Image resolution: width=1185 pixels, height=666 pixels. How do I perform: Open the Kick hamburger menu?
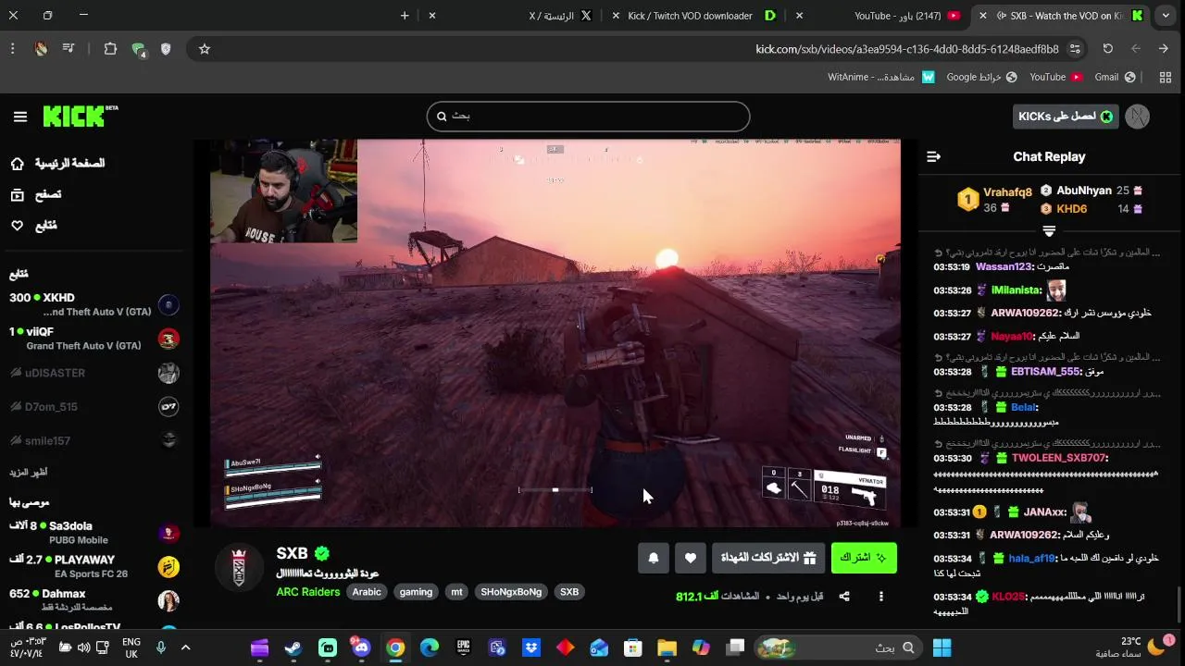(x=20, y=117)
